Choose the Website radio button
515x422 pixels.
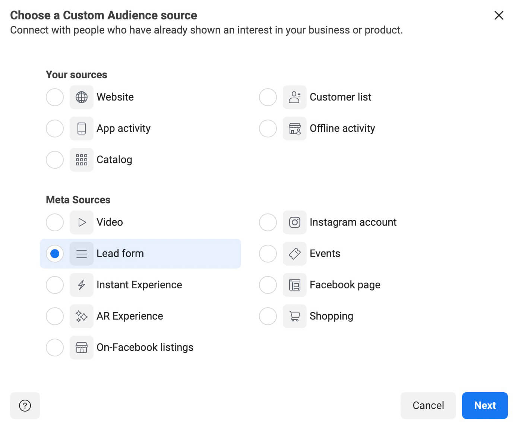point(55,97)
